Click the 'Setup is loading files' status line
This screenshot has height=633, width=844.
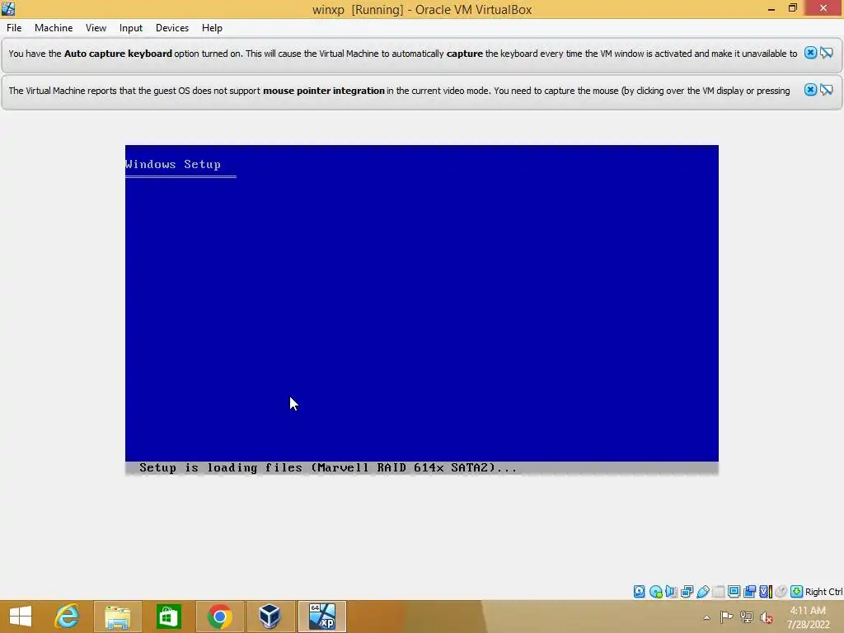[328, 468]
